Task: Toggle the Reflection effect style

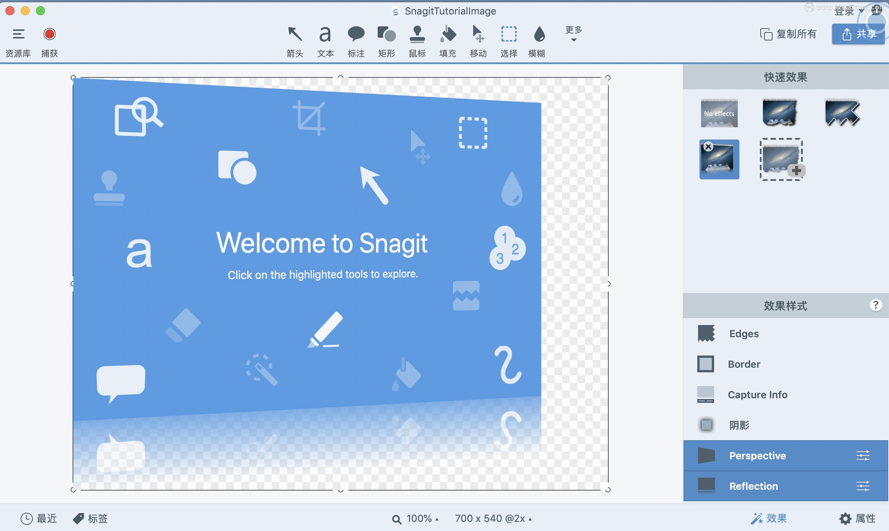Action: [x=753, y=486]
